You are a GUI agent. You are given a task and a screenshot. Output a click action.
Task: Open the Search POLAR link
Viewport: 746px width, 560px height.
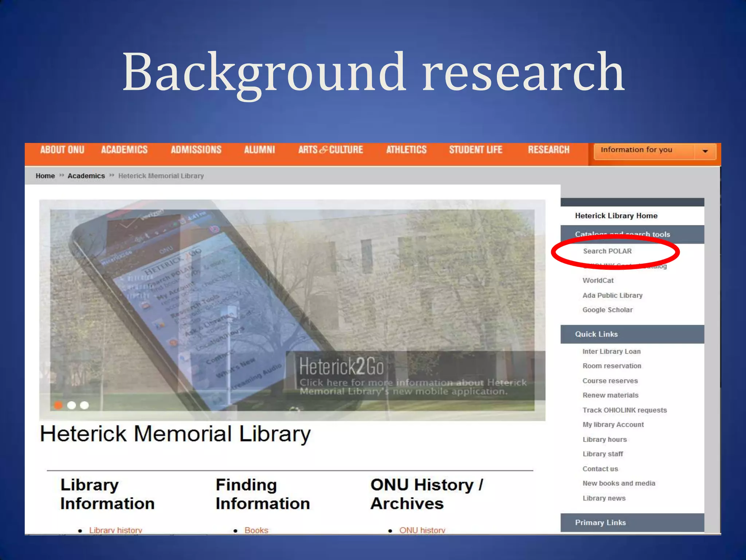pos(607,251)
